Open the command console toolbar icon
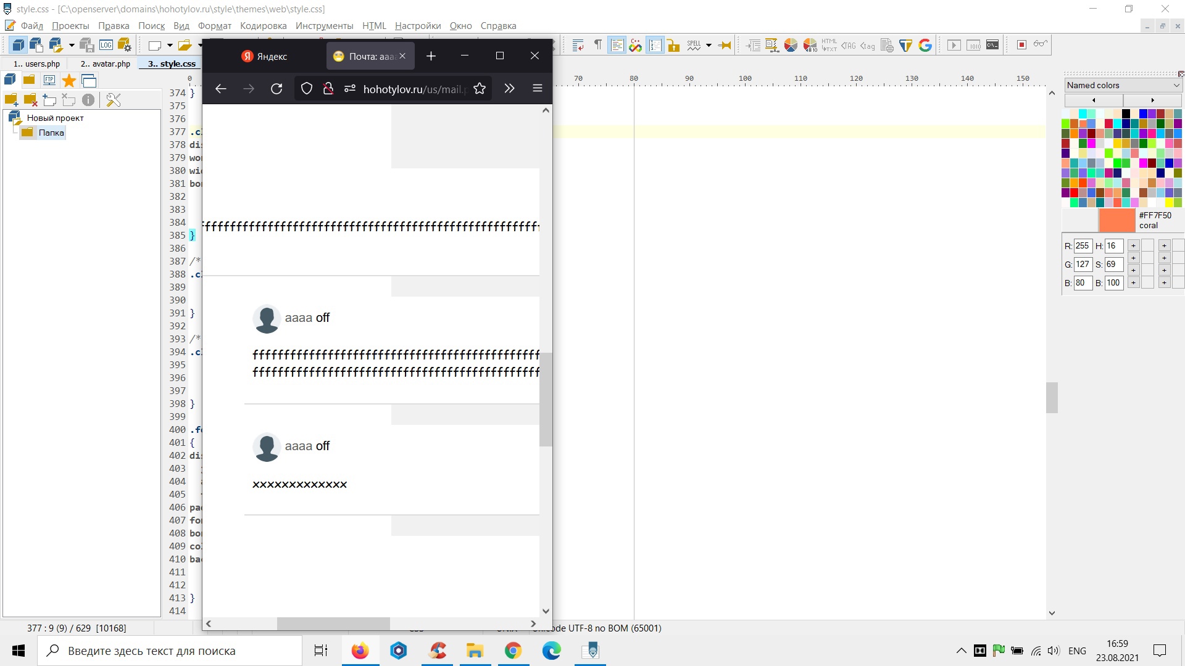1185x666 pixels. tap(992, 45)
